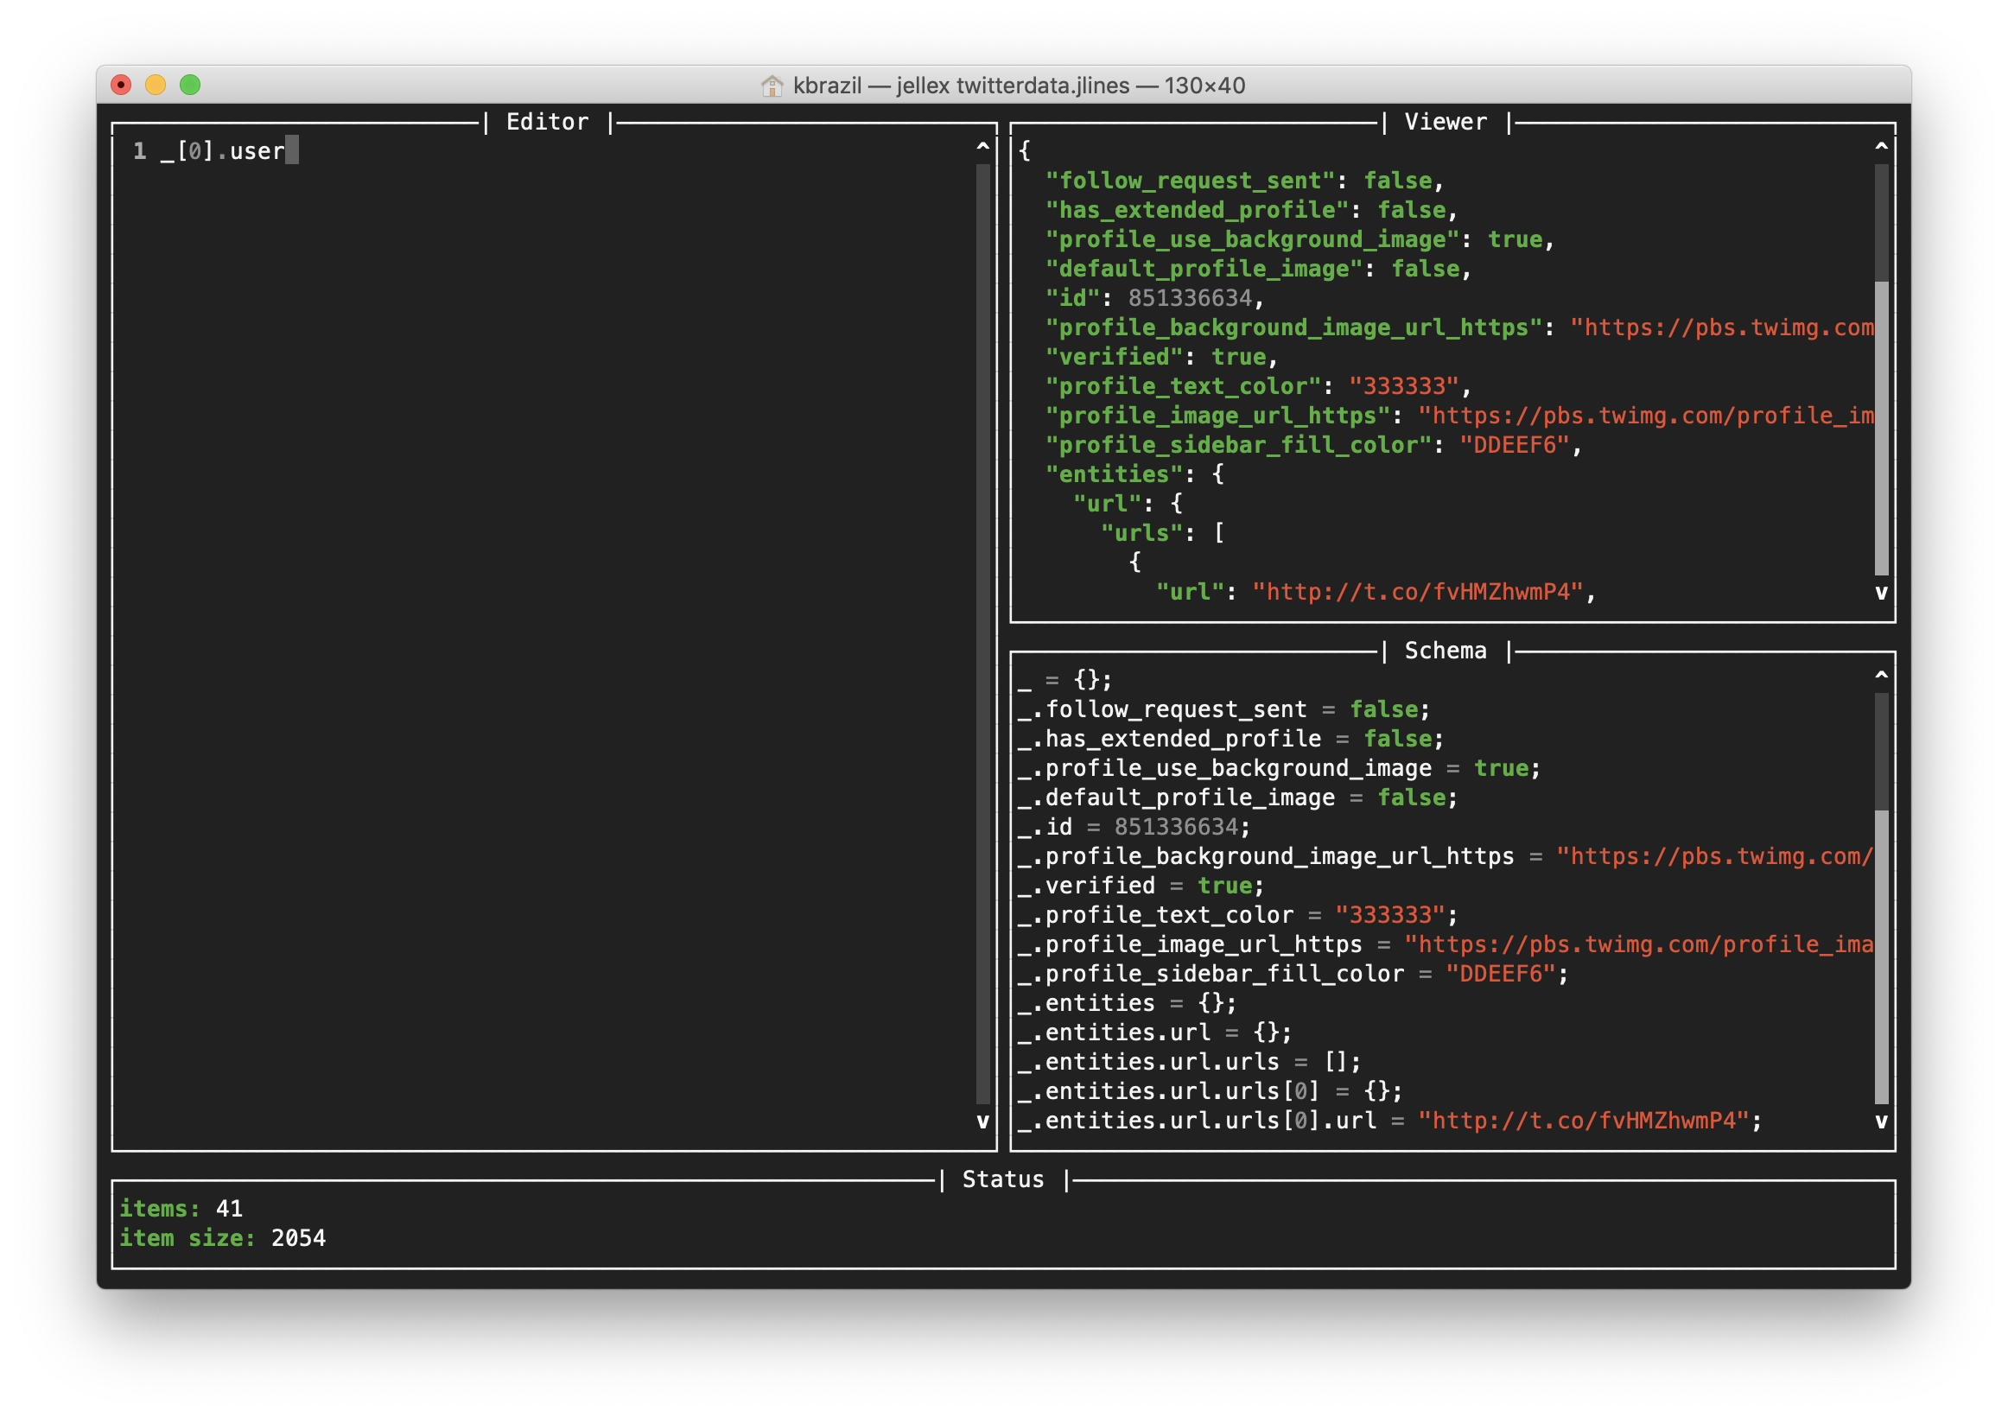The width and height of the screenshot is (2008, 1417).
Task: Click the document proxy icon in the title bar
Action: pos(773,86)
